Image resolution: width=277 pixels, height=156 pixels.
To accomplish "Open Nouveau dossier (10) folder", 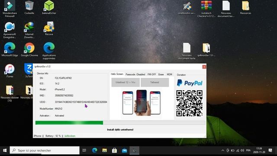I will 10,94.
